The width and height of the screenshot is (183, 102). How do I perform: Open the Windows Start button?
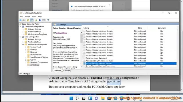pyautogui.click(x=71, y=98)
